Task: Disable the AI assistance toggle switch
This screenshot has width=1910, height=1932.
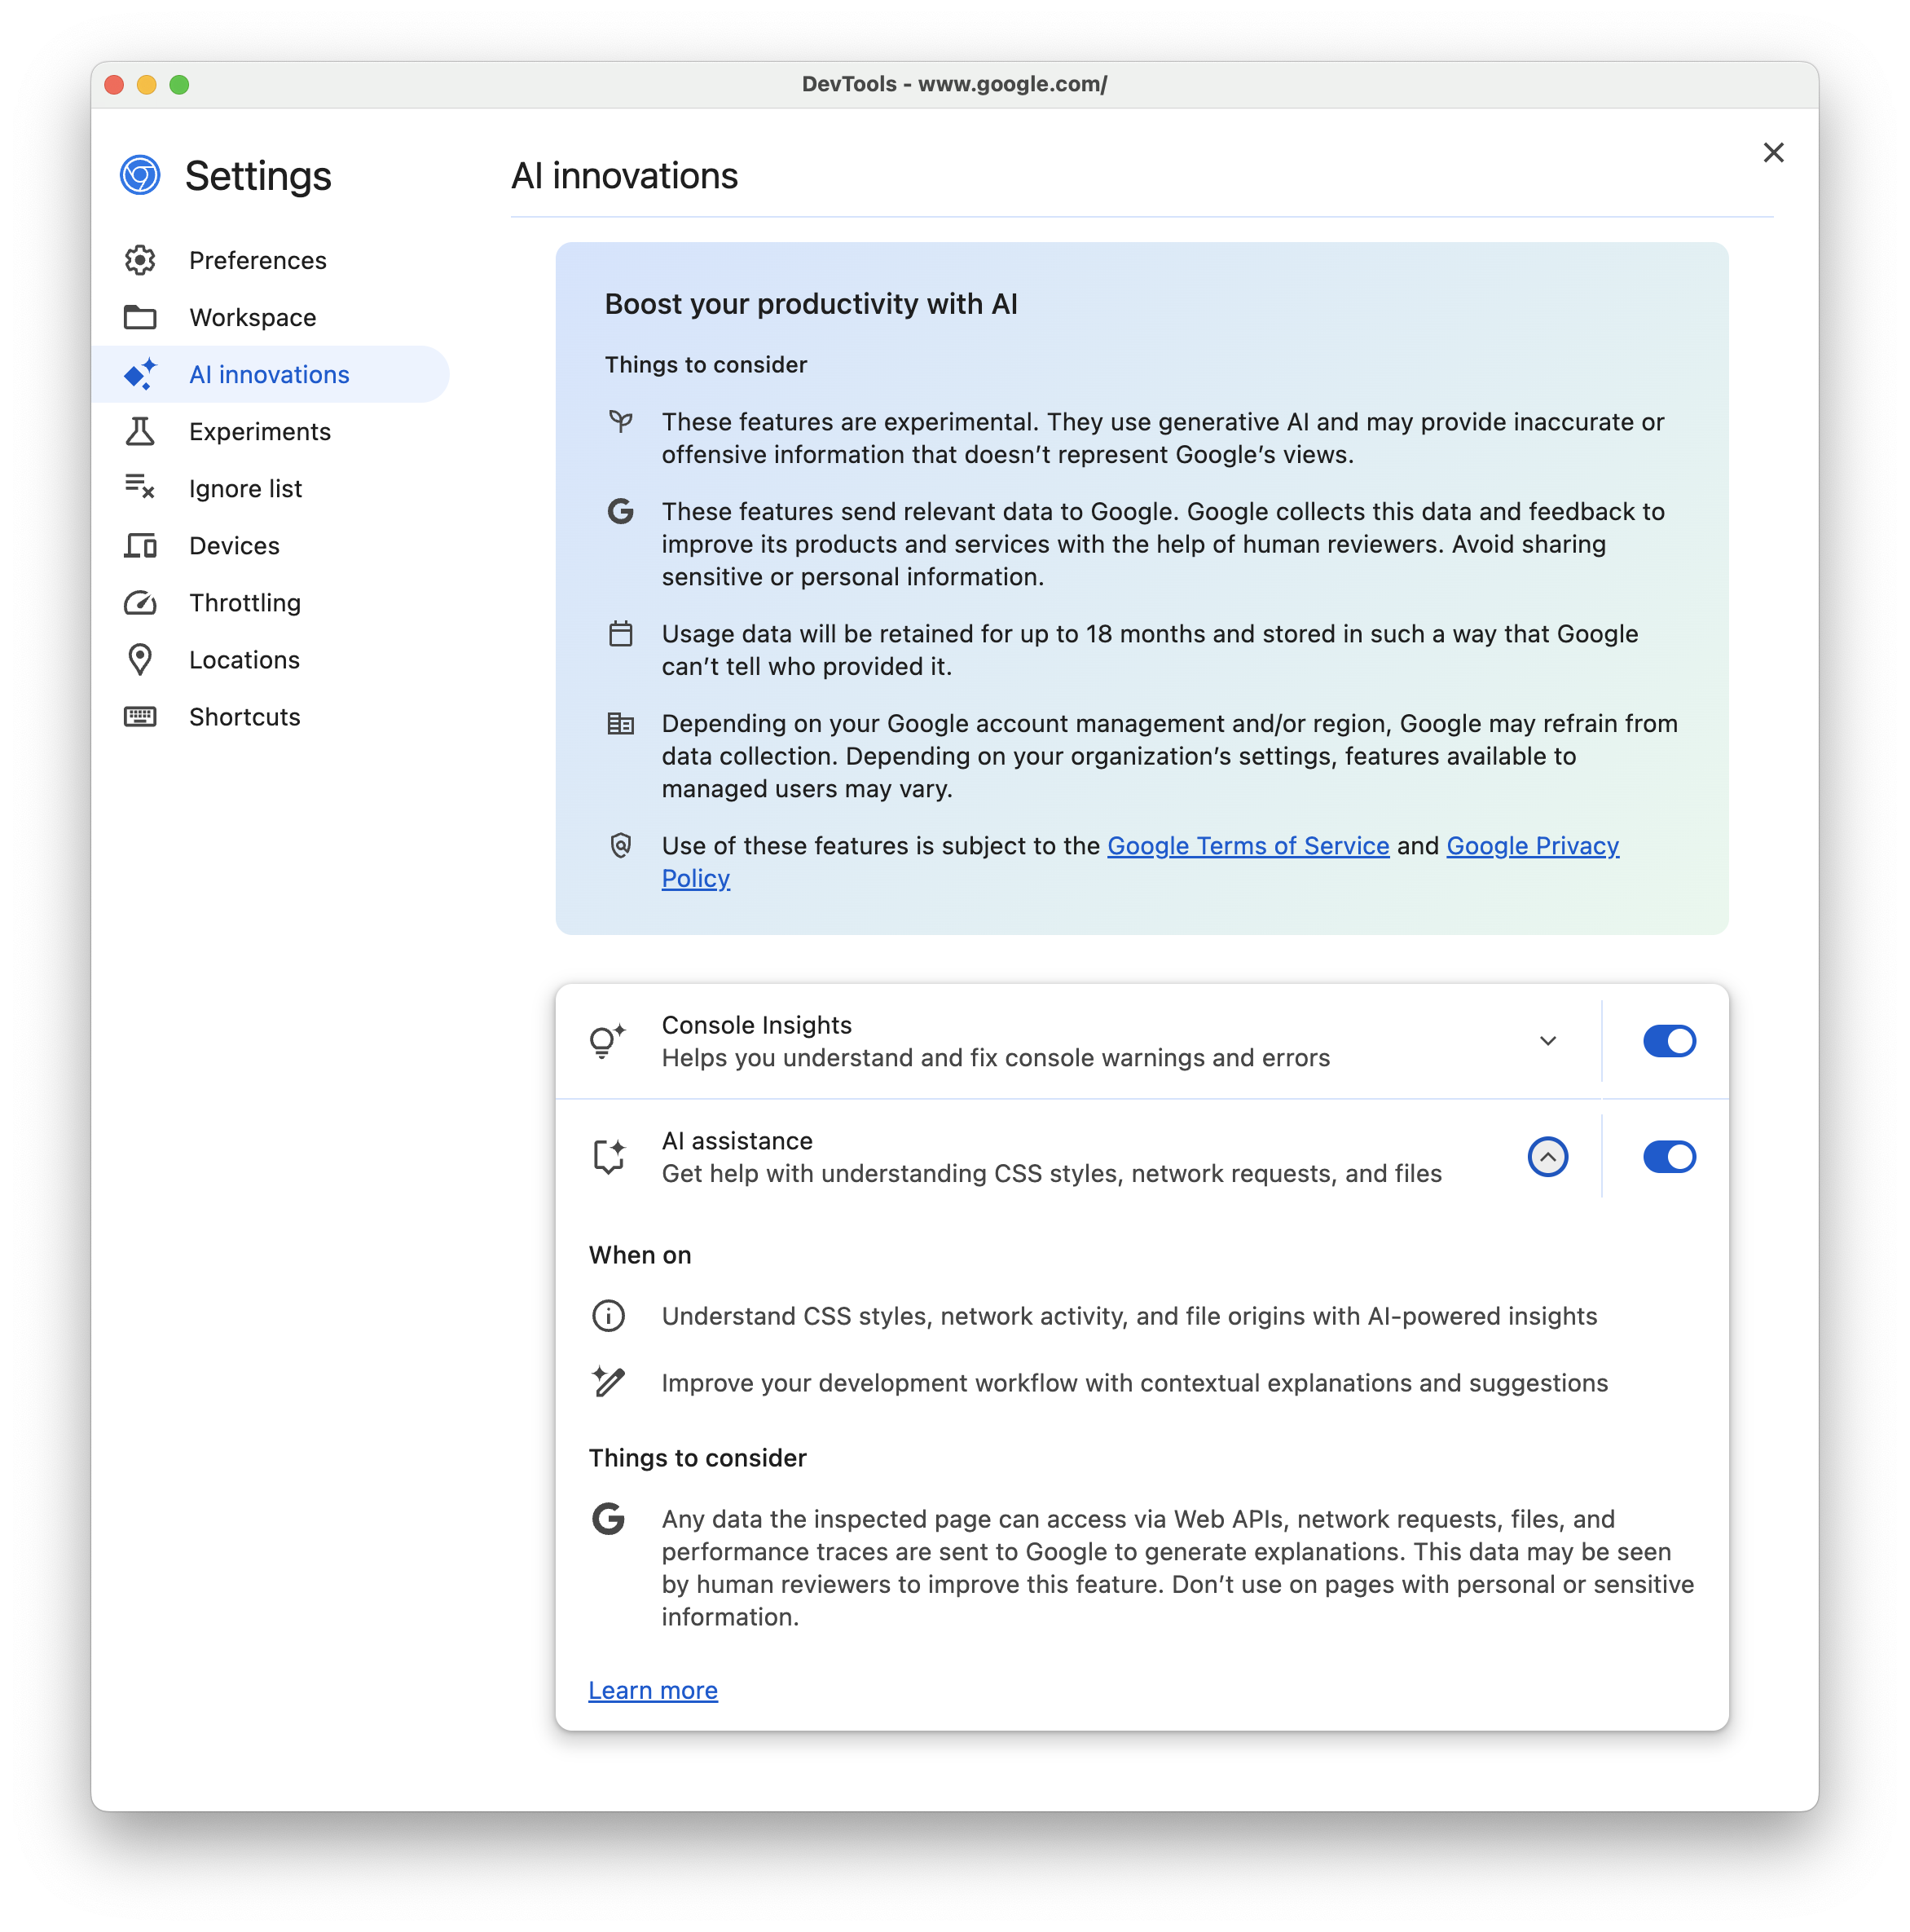Action: point(1669,1153)
